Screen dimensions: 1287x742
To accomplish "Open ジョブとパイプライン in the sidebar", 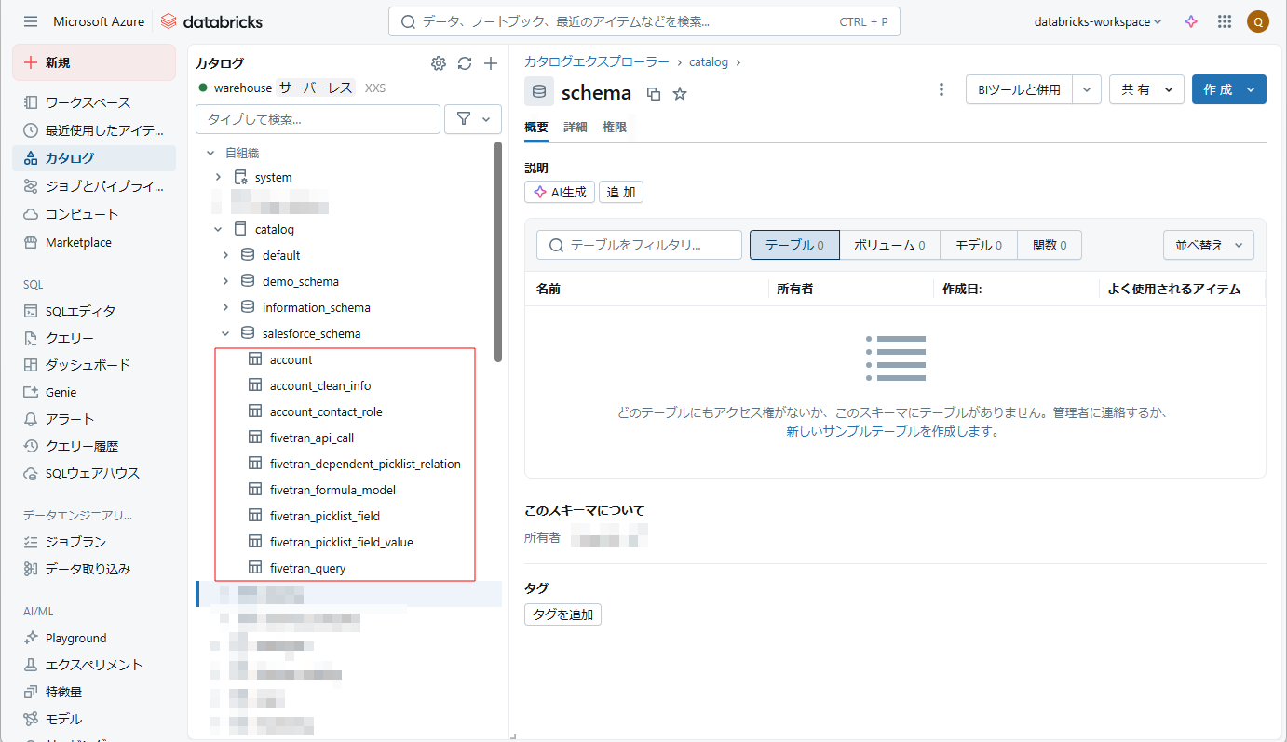I will (x=94, y=186).
